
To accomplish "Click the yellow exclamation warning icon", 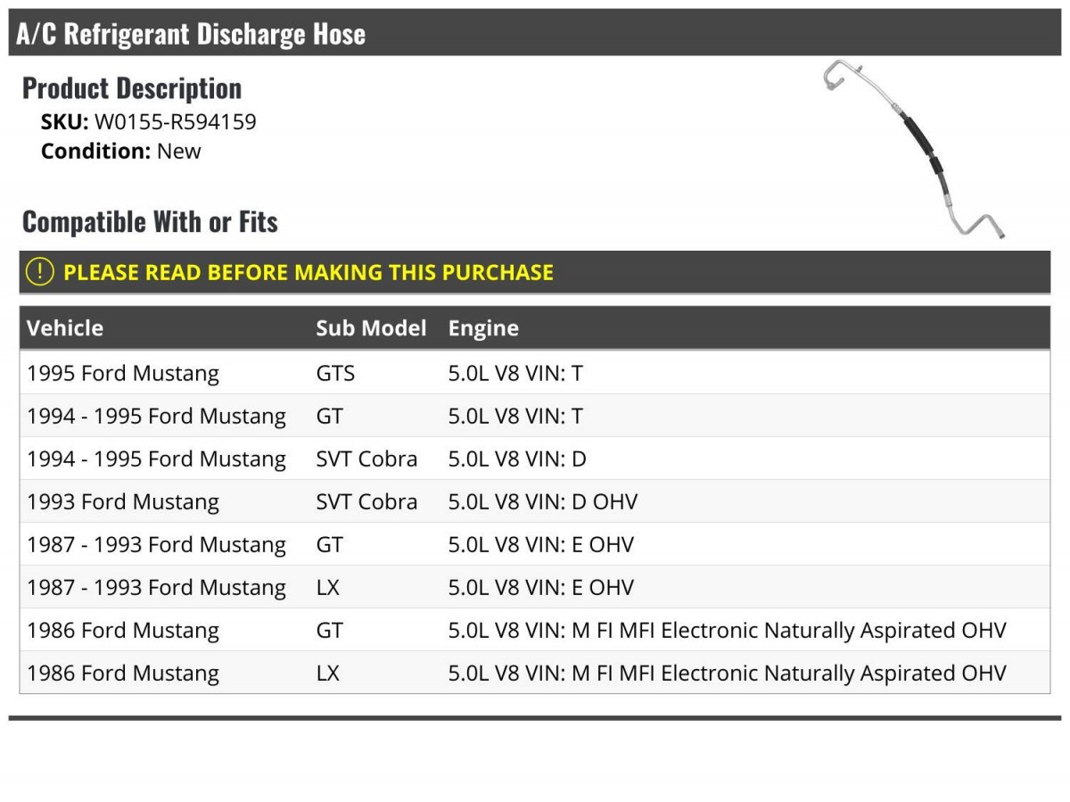I will [40, 272].
